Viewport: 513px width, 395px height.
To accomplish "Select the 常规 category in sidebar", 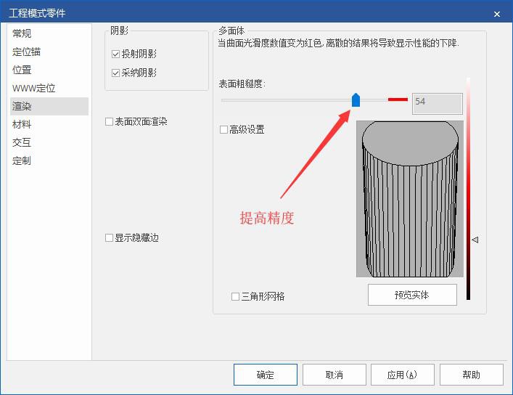I will point(22,33).
